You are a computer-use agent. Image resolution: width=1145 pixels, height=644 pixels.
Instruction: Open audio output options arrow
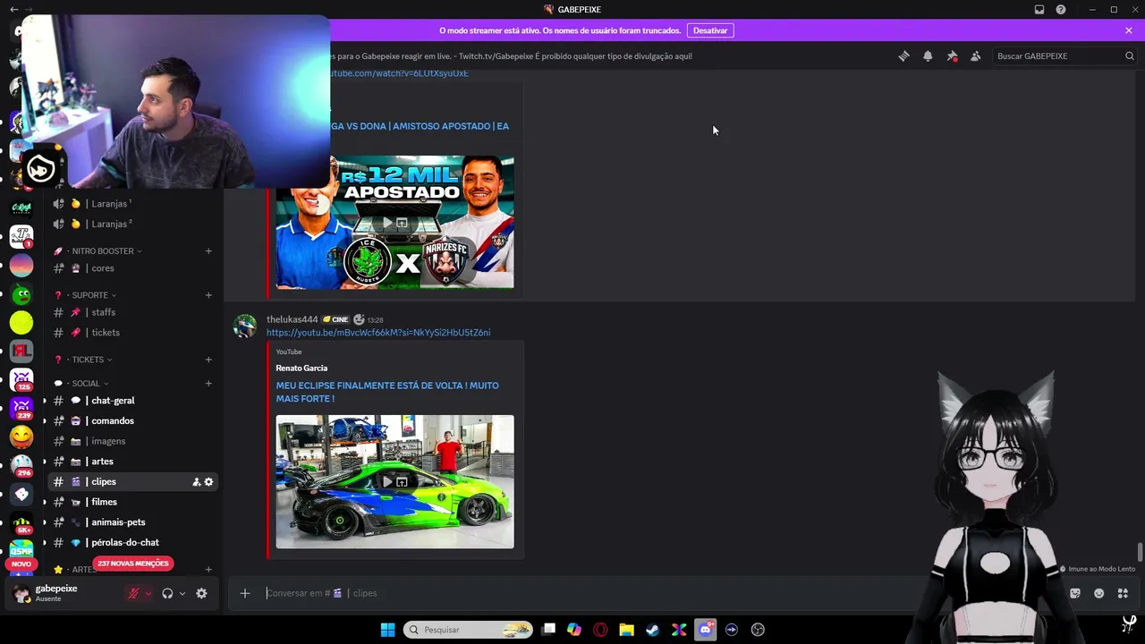pyautogui.click(x=182, y=593)
